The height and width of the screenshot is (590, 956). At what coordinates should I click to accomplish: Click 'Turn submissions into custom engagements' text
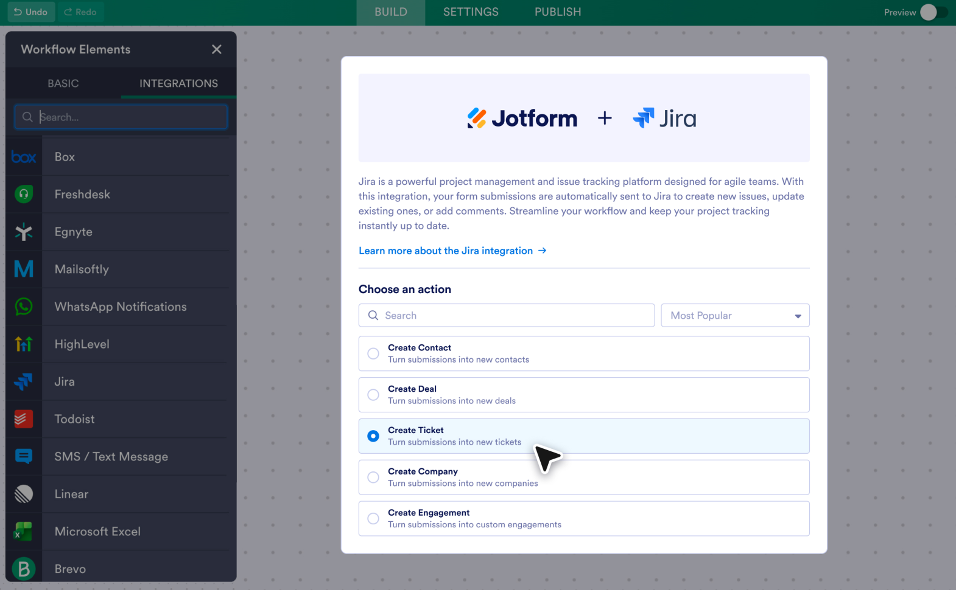[x=475, y=524]
